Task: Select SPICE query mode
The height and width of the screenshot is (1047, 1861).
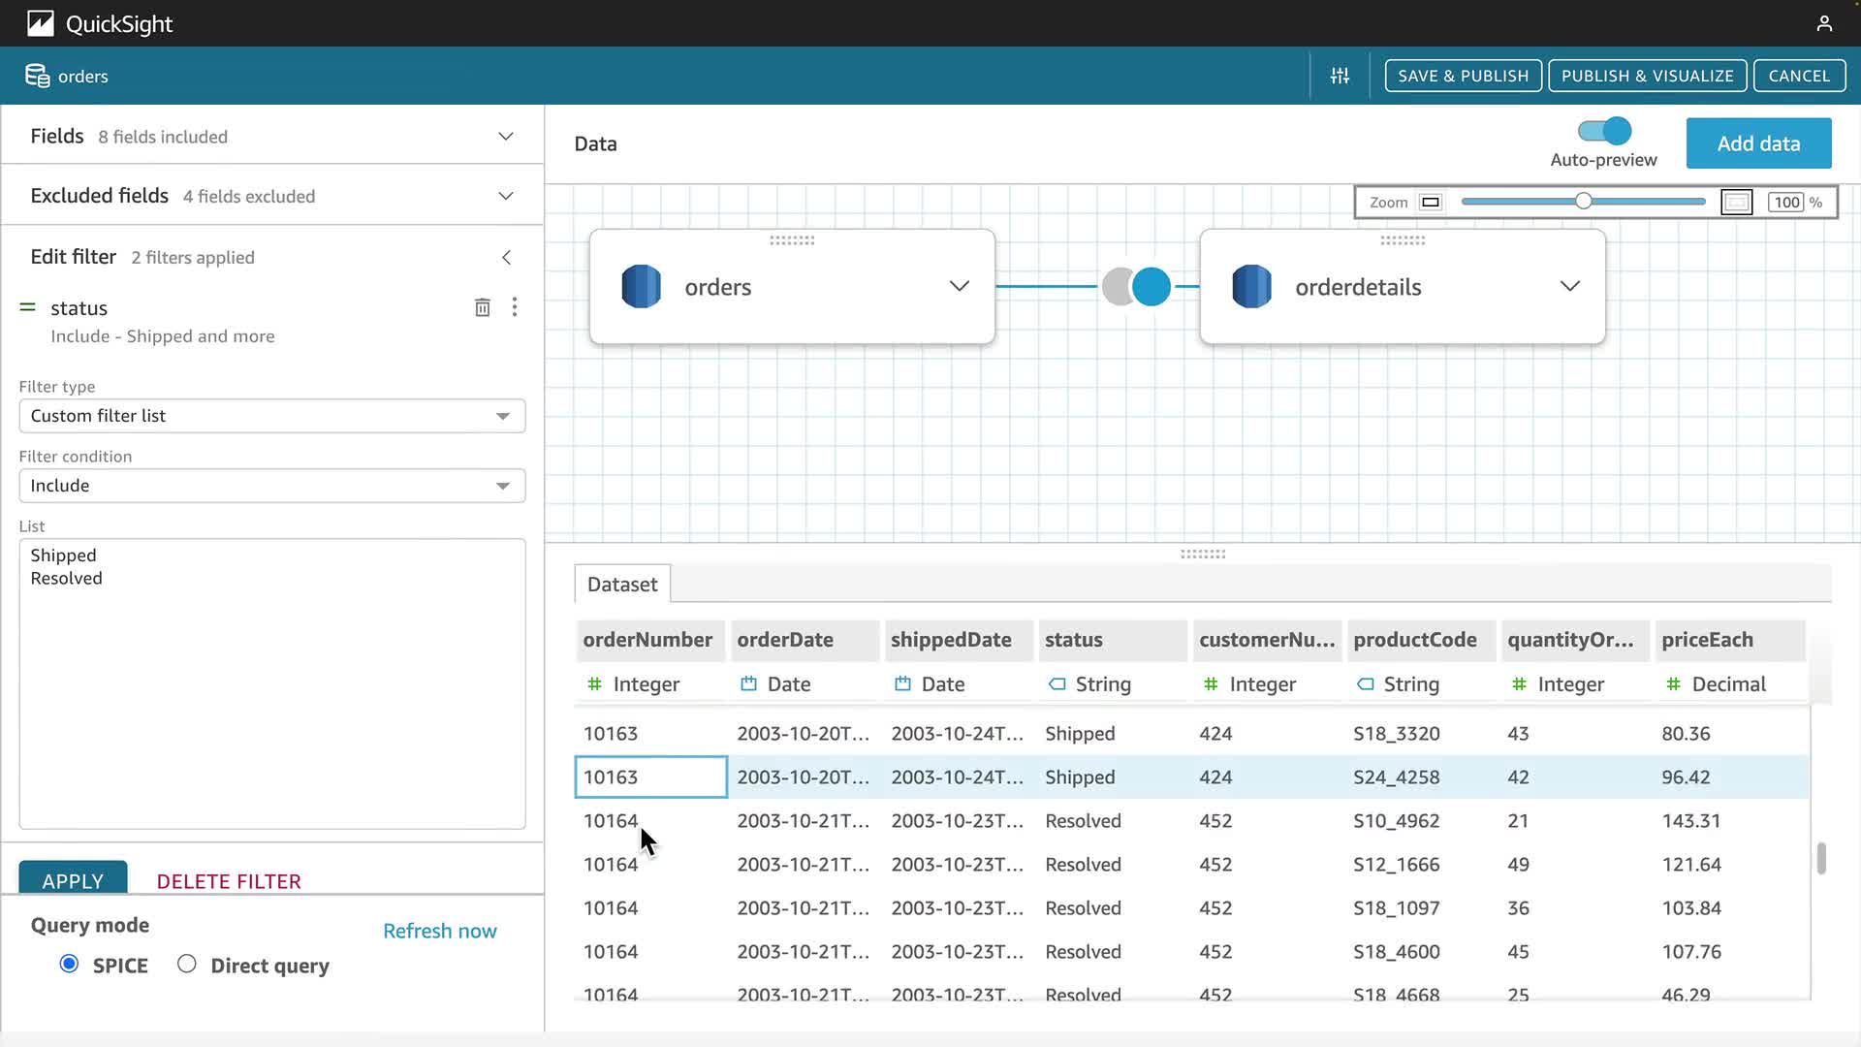Action: pos(69,964)
